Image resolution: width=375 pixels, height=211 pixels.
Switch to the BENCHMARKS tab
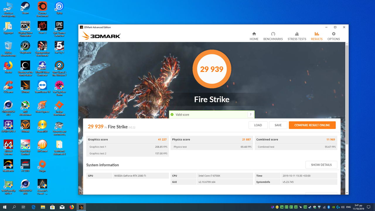(x=273, y=36)
